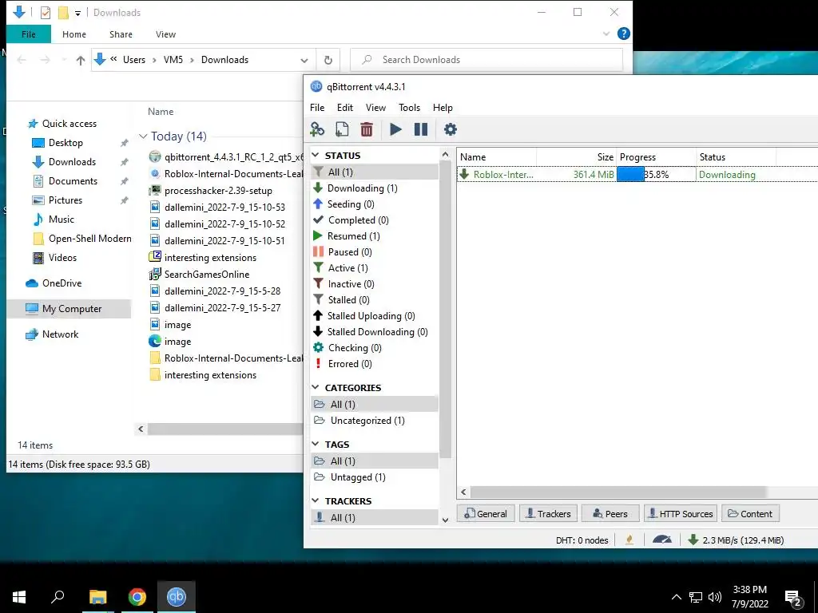The height and width of the screenshot is (613, 818).
Task: Click Search Downloads input field
Action: (x=486, y=60)
